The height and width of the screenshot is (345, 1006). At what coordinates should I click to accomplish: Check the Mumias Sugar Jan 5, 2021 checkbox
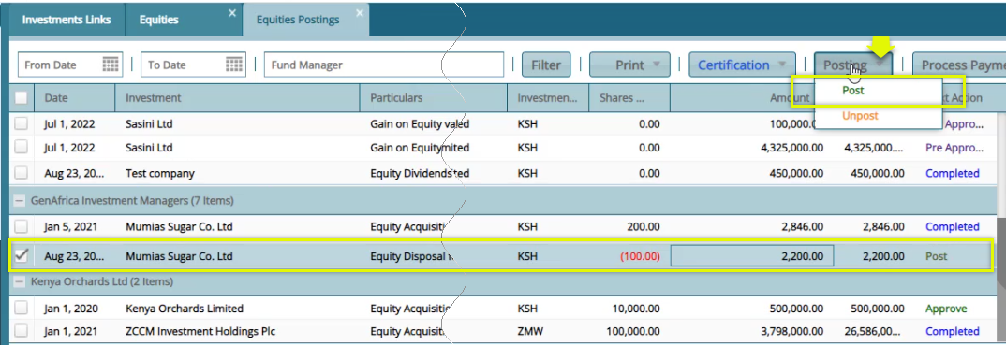22,226
